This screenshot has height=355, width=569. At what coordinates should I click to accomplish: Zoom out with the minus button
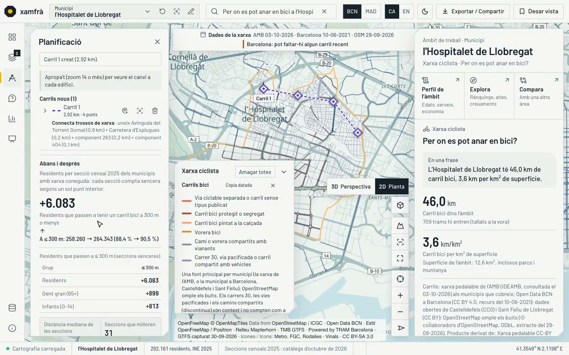[400, 312]
